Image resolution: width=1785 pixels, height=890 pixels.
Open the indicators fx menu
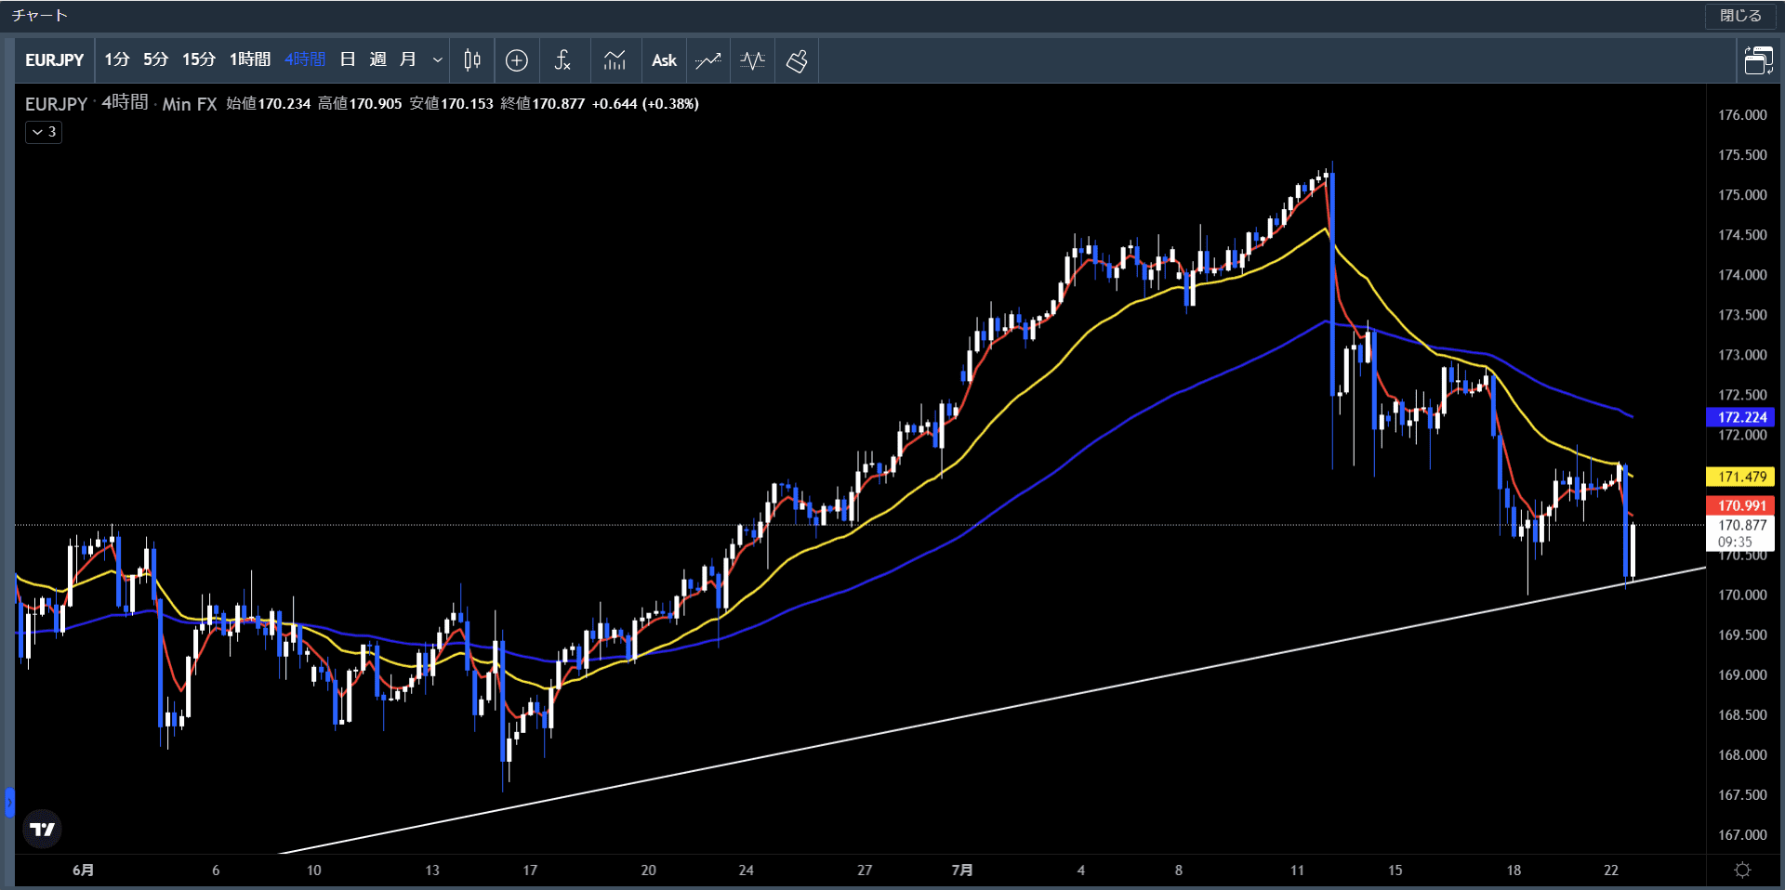(562, 60)
